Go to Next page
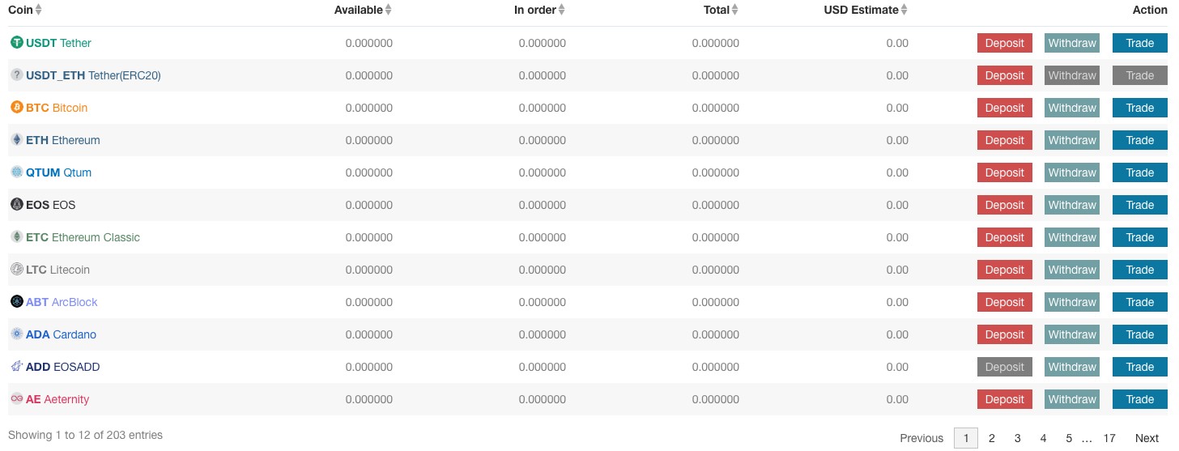The height and width of the screenshot is (451, 1179). point(1147,438)
